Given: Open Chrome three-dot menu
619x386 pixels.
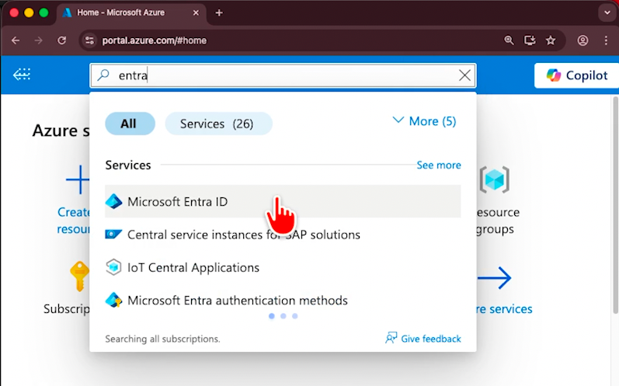Looking at the screenshot, I should (x=606, y=40).
